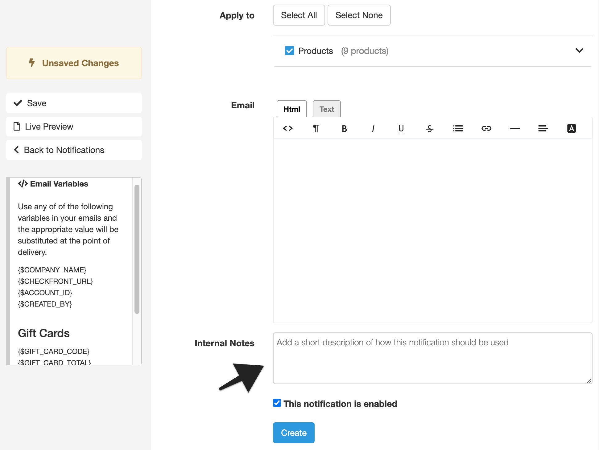
Task: Apply strikethrough formatting in email editor
Action: click(430, 128)
